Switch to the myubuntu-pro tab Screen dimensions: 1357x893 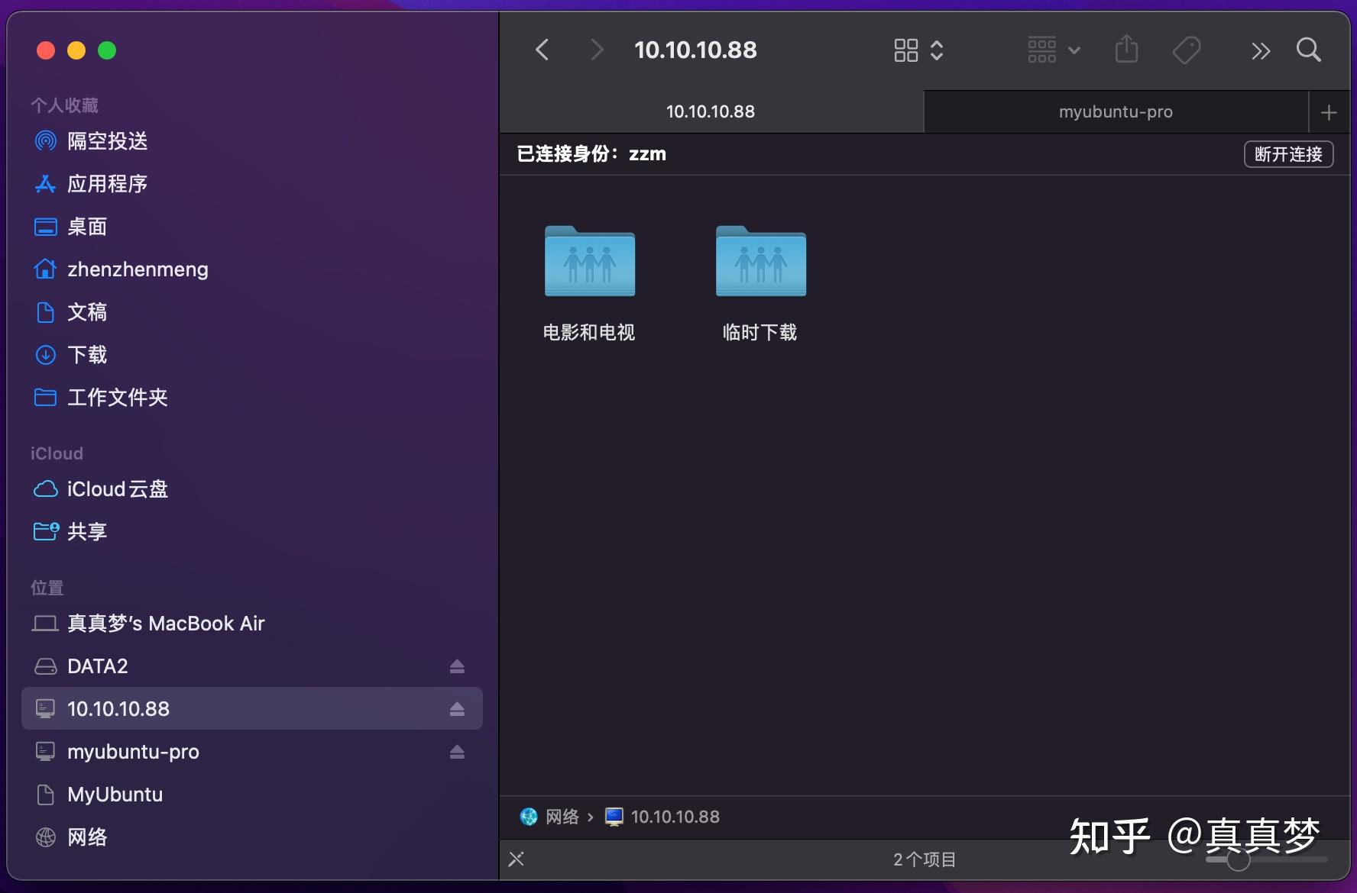pos(1115,111)
